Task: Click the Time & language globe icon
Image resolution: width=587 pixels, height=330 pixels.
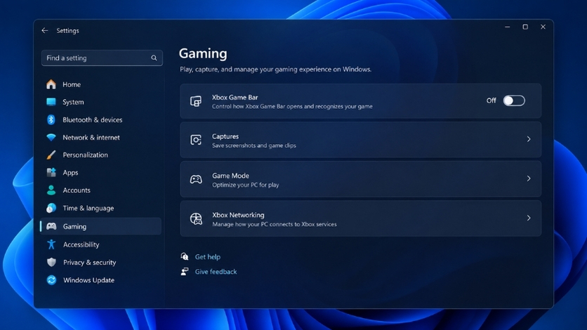Action: click(51, 208)
